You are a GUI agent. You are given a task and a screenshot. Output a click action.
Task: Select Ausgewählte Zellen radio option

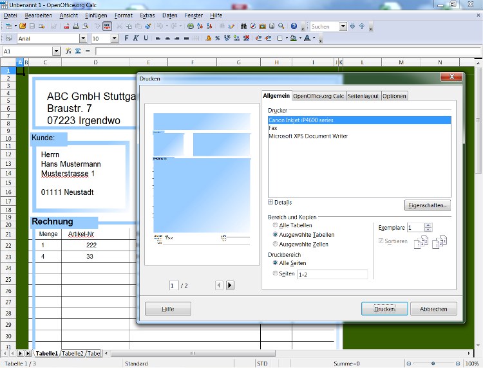pyautogui.click(x=275, y=244)
